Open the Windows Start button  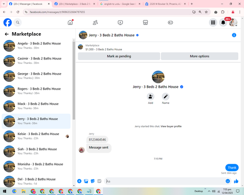[x=4, y=191]
